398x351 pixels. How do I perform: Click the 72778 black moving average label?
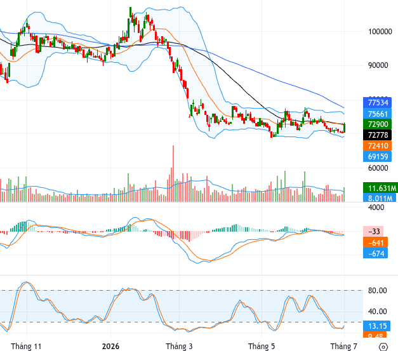[378, 135]
